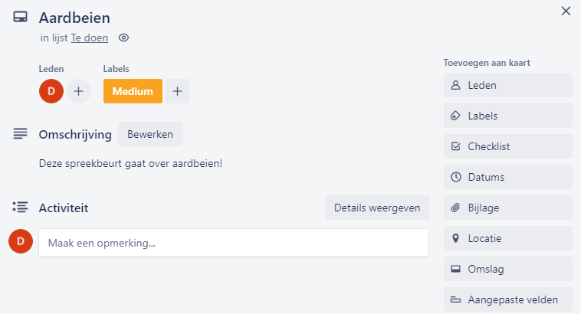Image resolution: width=581 pixels, height=314 pixels.
Task: Open the Datums clock option
Action: [508, 177]
